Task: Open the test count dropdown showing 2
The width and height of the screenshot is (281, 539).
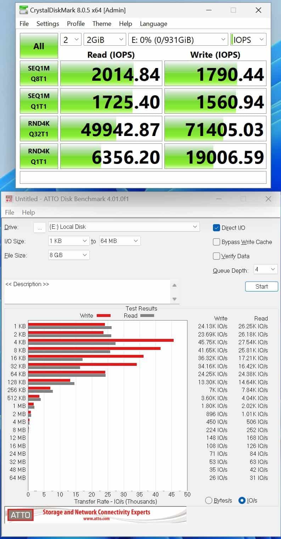Action: click(x=71, y=40)
